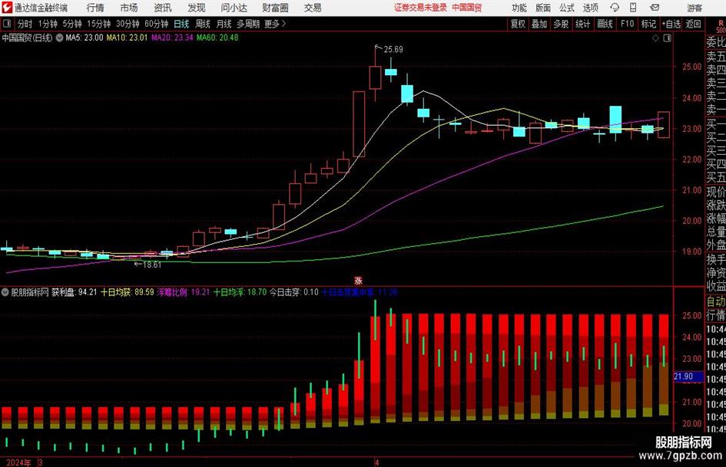This screenshot has width=726, height=467.
Task: Open the 选项 menu
Action: (590, 8)
